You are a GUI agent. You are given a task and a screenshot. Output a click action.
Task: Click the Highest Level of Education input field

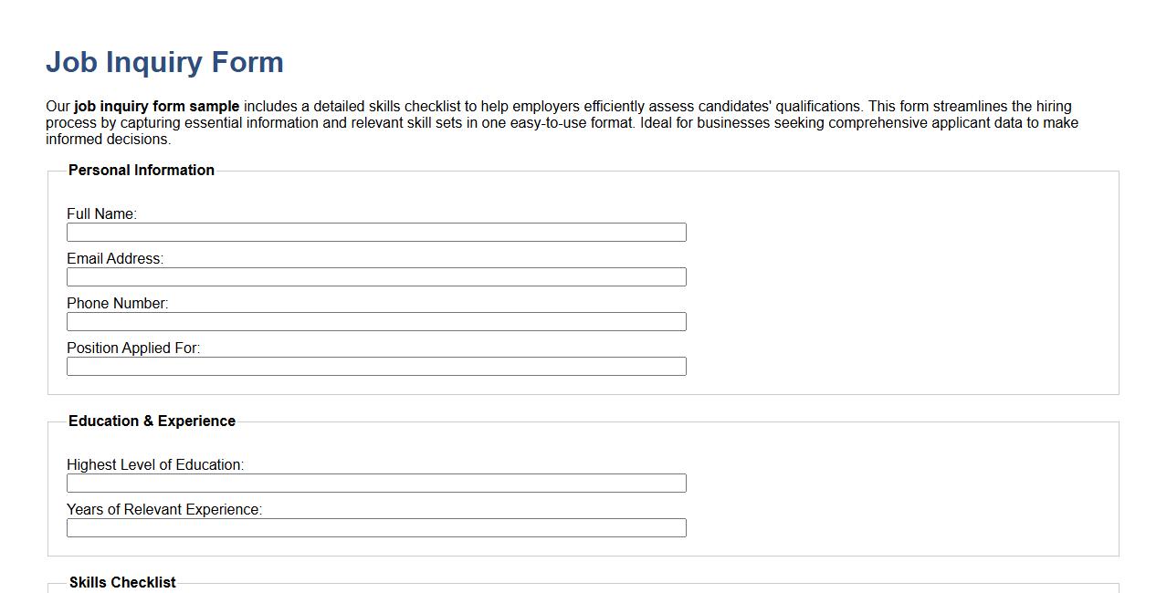click(375, 483)
